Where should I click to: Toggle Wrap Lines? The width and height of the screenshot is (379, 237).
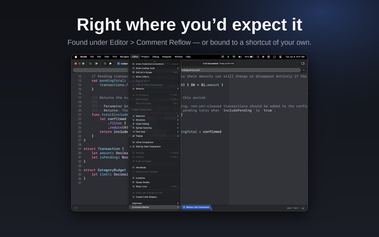pyautogui.click(x=155, y=186)
